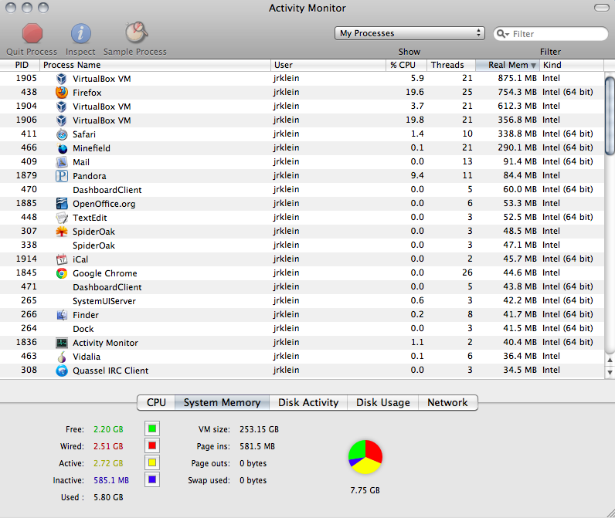This screenshot has width=615, height=518.
Task: Click the blue Inactive memory color swatch
Action: pyautogui.click(x=152, y=479)
